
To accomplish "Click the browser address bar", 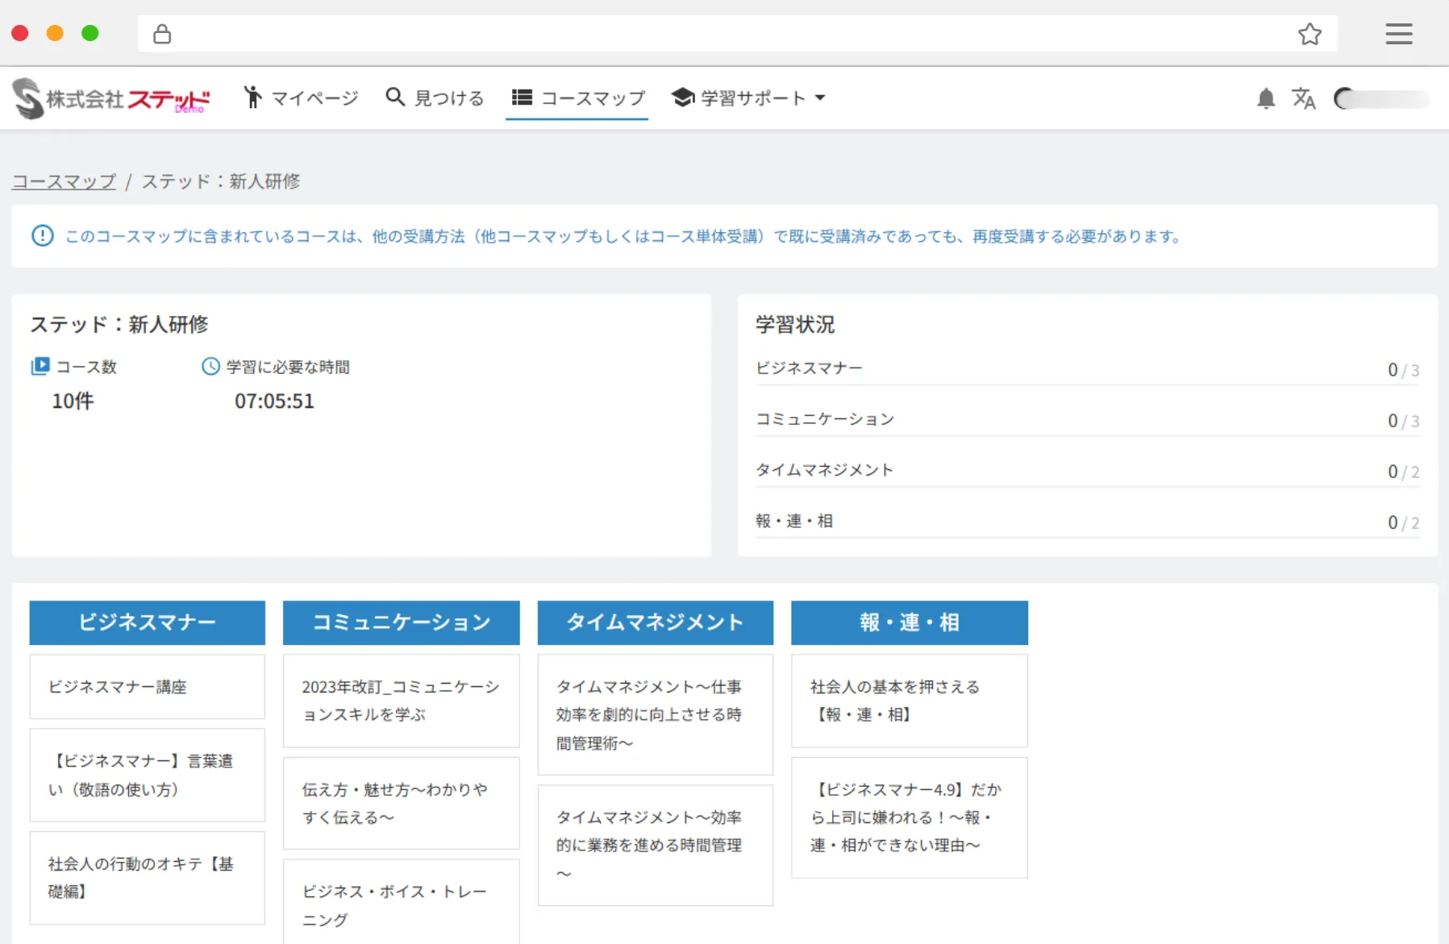I will click(737, 34).
